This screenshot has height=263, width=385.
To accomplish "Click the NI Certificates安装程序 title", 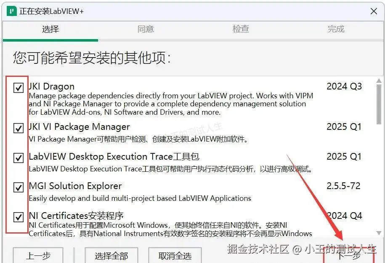I will (x=76, y=216).
